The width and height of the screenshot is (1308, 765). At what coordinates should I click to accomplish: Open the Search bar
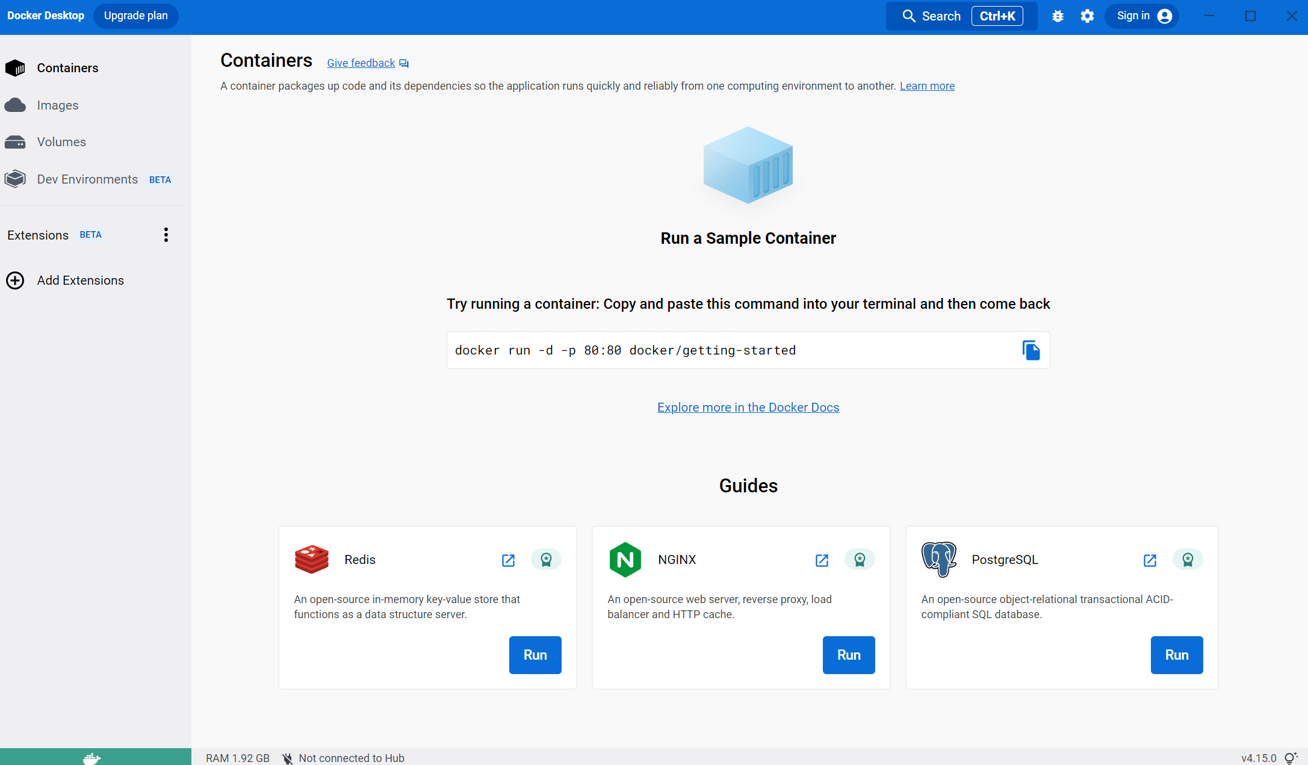961,16
